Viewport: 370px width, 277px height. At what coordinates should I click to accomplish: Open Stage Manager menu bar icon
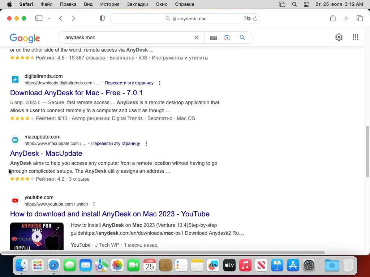282,4
